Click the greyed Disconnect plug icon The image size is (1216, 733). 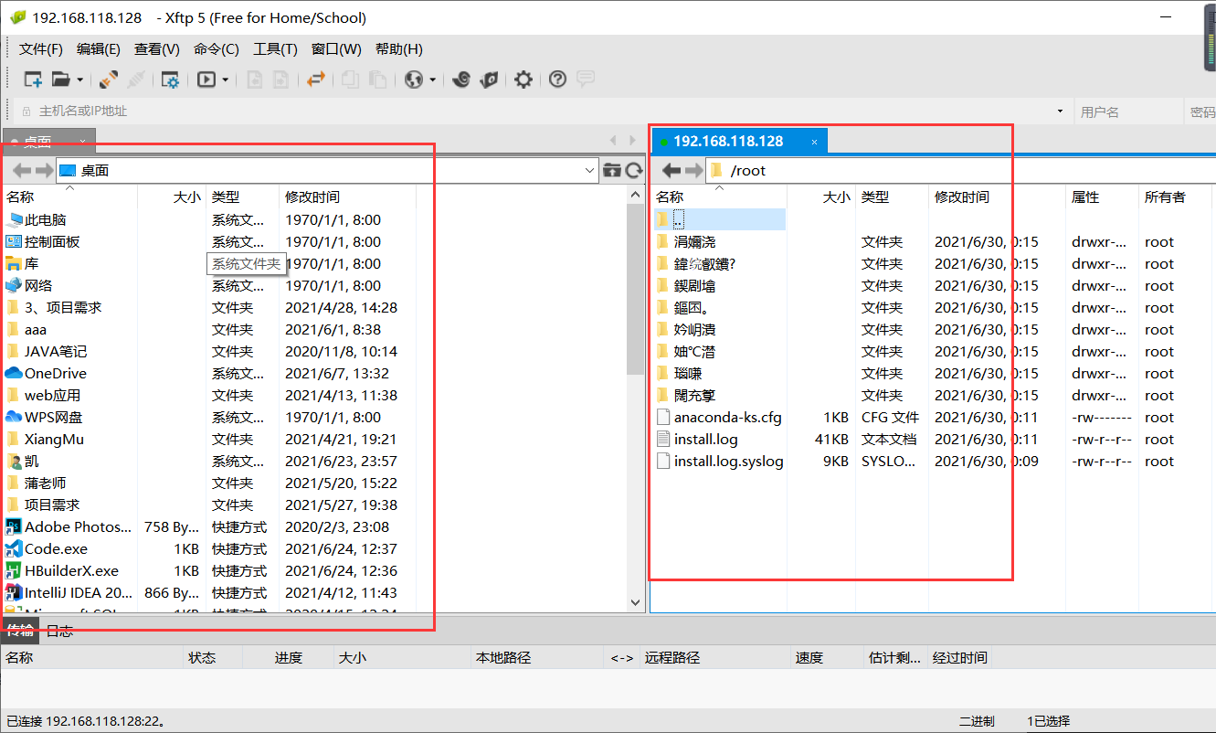[x=136, y=80]
